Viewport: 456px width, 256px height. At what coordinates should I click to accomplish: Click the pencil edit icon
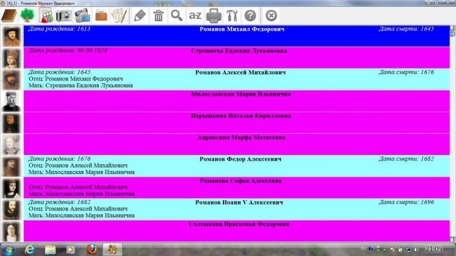(140, 15)
